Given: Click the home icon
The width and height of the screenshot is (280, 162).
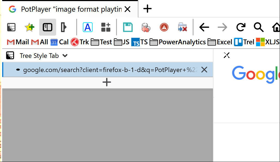Looking at the screenshot, I should coord(276,27).
